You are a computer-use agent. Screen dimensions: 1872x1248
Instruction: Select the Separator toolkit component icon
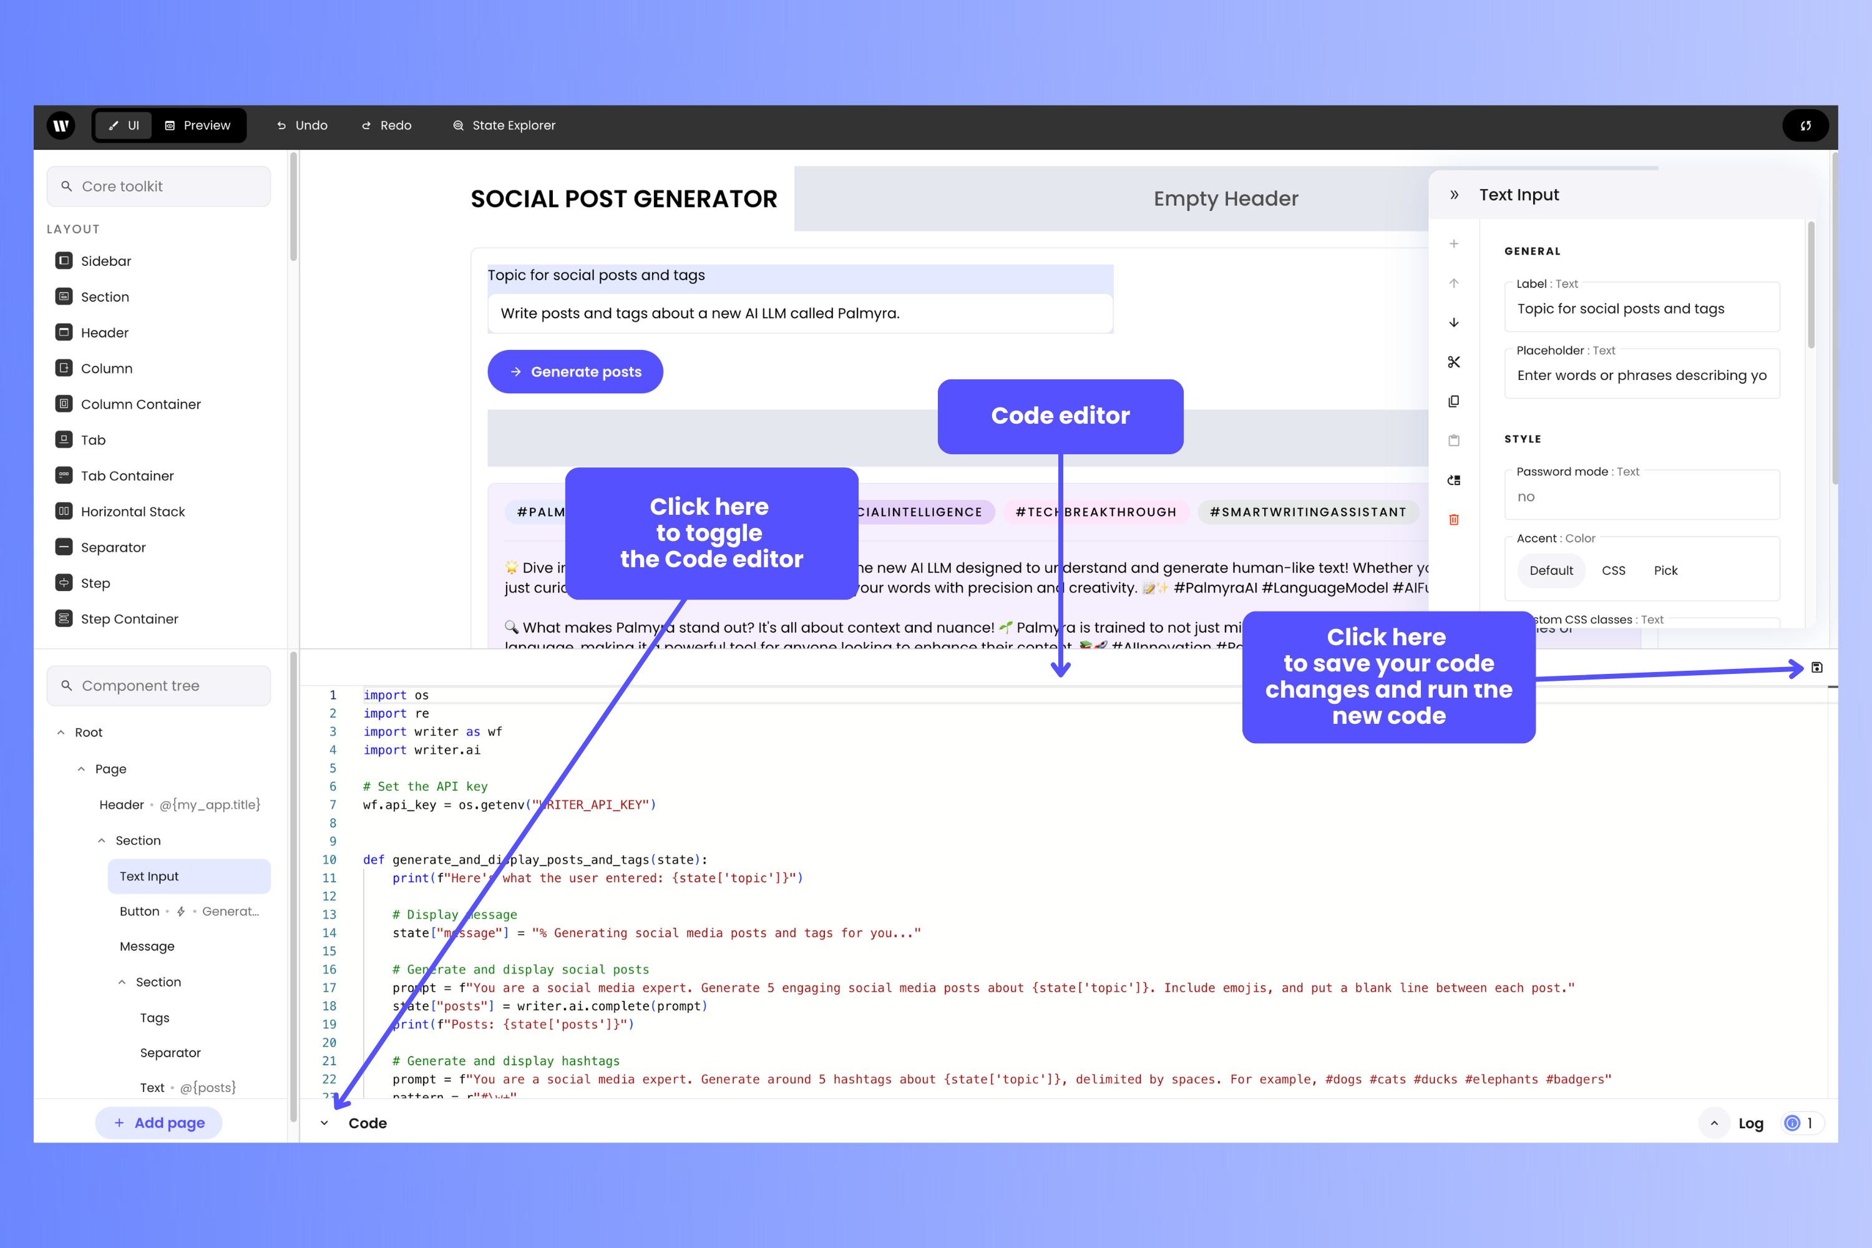pyautogui.click(x=64, y=547)
